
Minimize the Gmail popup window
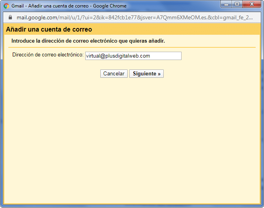tap(227, 5)
